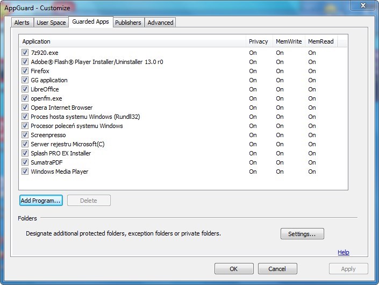Toggle the GG application checkbox
This screenshot has width=379, height=285.
(25, 80)
